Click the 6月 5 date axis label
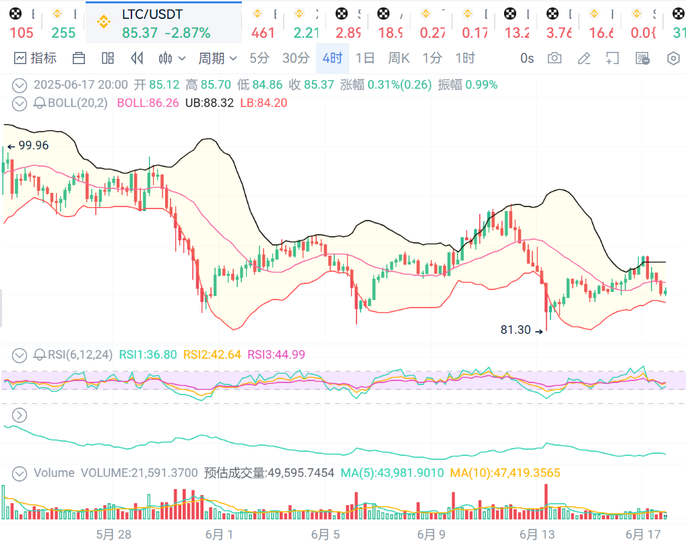The height and width of the screenshot is (545, 686). tap(325, 534)
